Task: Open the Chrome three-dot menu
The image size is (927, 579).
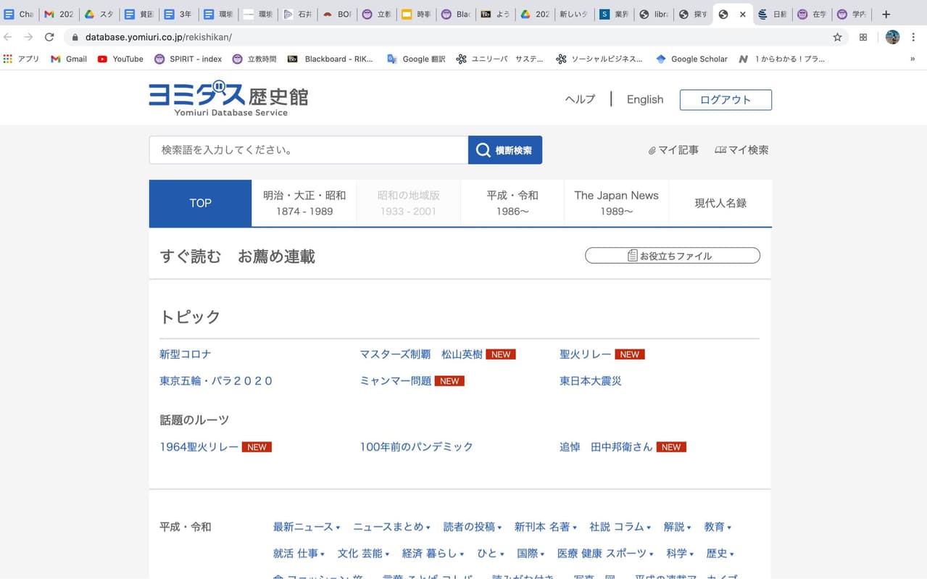Action: pyautogui.click(x=914, y=37)
